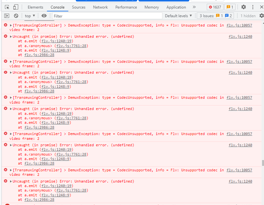Open console settings gear beside hidden count

point(261,16)
